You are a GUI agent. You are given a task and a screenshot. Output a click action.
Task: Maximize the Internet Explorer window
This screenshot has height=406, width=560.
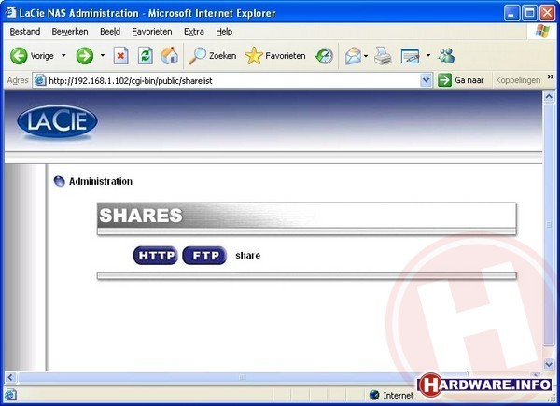point(529,13)
